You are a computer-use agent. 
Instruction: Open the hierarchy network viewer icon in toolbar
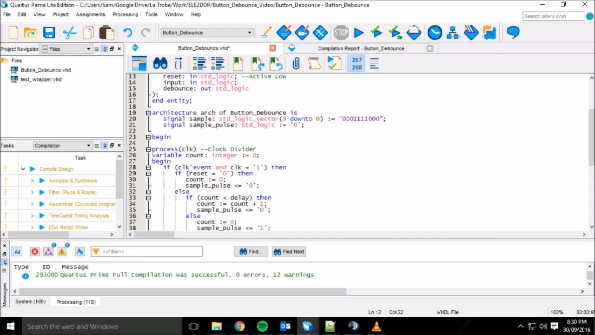[453, 33]
